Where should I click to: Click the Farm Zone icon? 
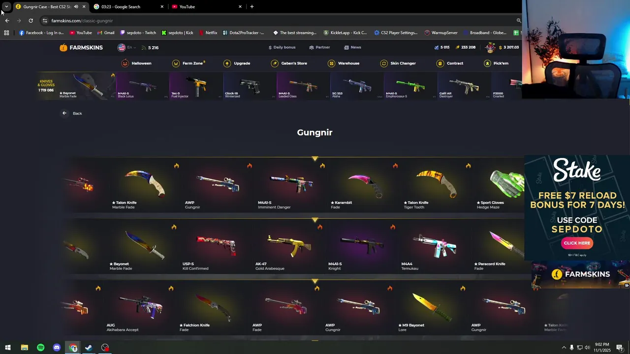(176, 63)
